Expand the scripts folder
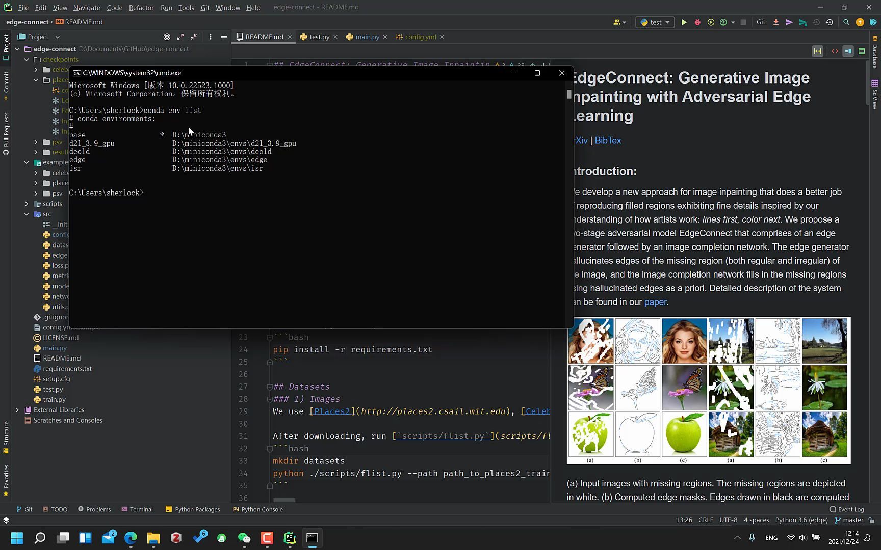Viewport: 881px width, 550px height. tap(27, 204)
